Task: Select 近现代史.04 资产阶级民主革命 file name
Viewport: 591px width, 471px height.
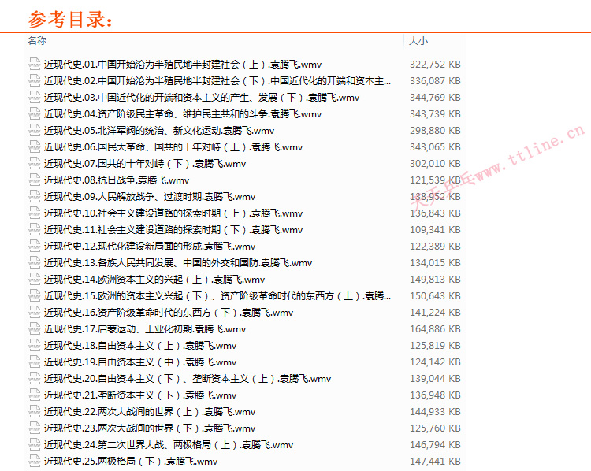Action: [182, 114]
